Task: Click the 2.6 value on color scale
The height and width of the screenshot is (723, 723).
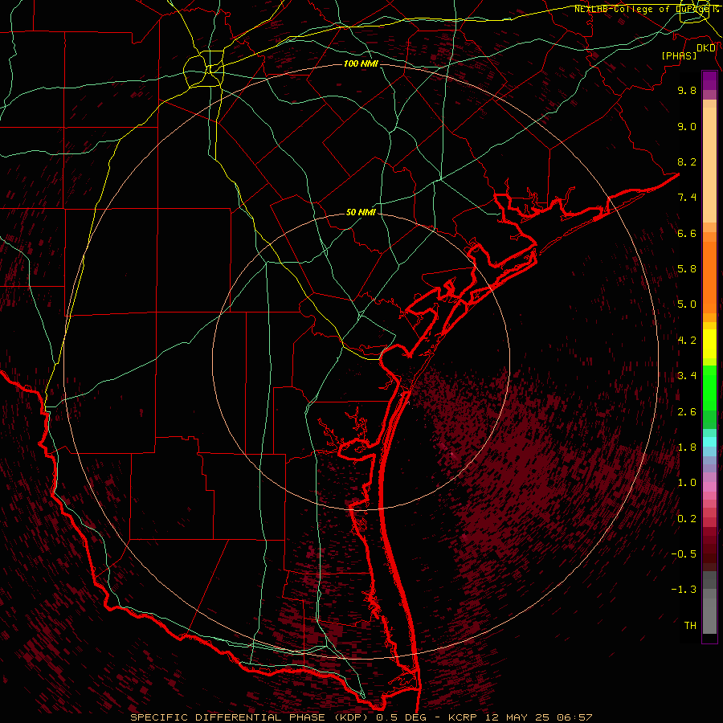Action: pyautogui.click(x=687, y=412)
